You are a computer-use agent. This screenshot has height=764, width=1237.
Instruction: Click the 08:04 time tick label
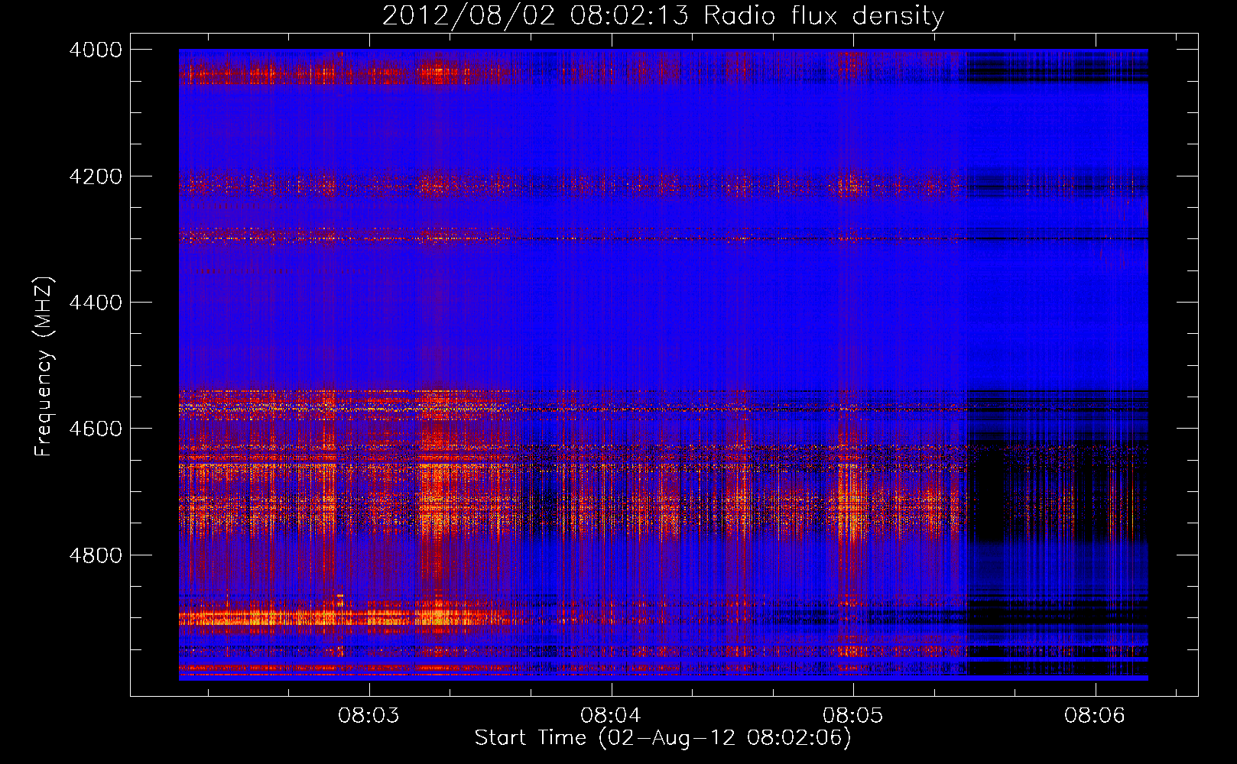click(x=610, y=716)
